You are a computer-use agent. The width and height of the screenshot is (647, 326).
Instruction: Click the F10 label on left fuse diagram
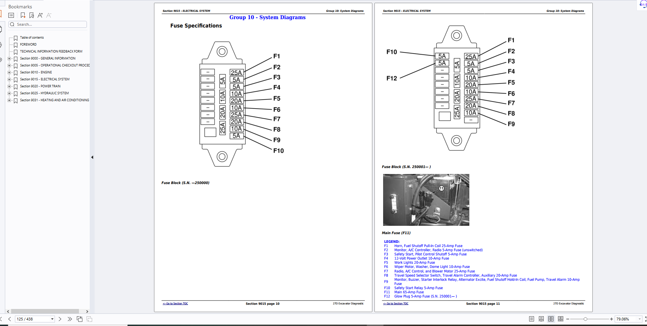278,151
